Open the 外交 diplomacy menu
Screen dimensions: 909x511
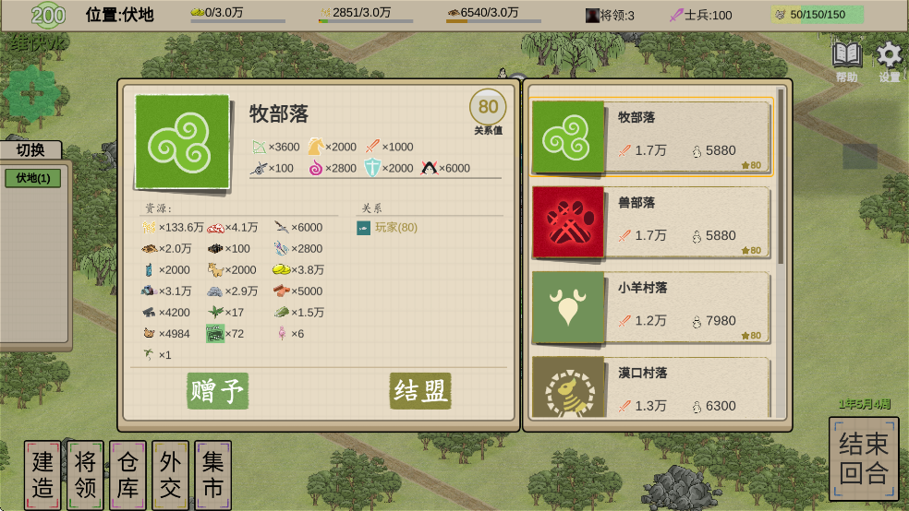170,475
